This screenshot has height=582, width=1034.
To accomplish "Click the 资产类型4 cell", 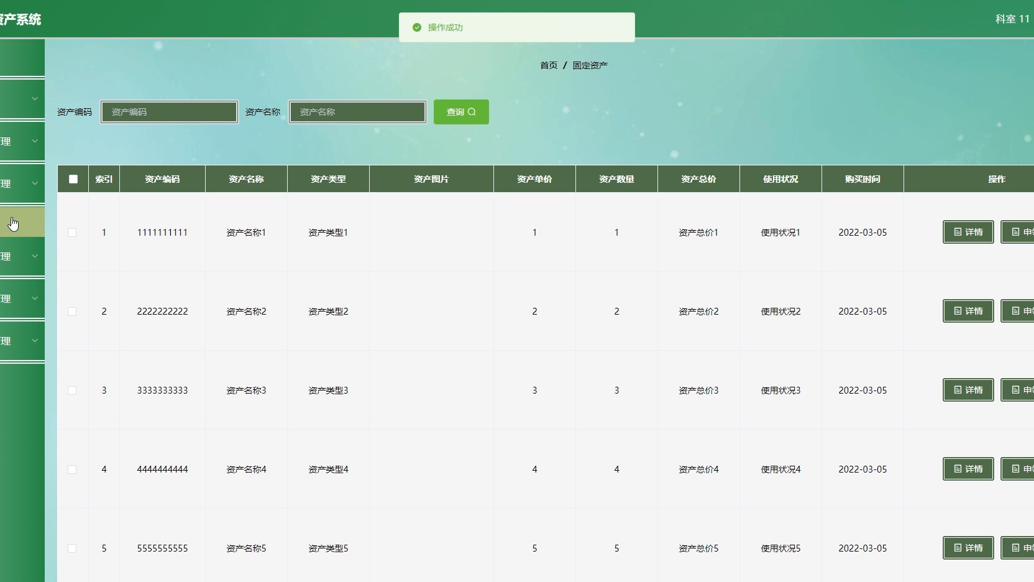I will pyautogui.click(x=328, y=469).
